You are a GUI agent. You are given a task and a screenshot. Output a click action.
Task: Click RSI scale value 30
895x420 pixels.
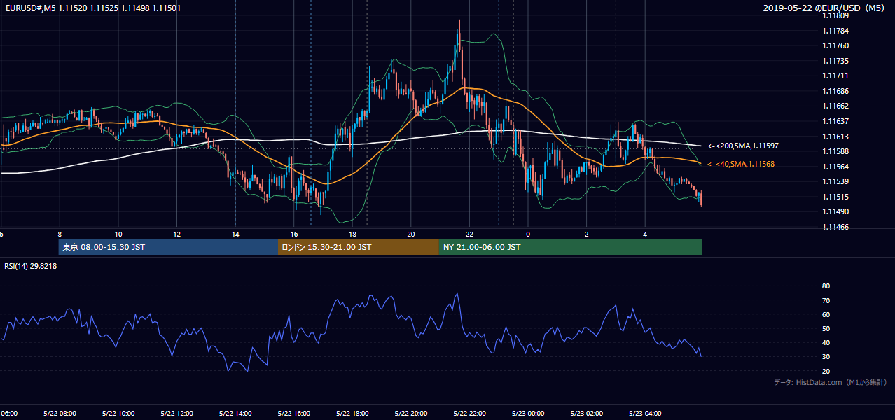tap(826, 356)
